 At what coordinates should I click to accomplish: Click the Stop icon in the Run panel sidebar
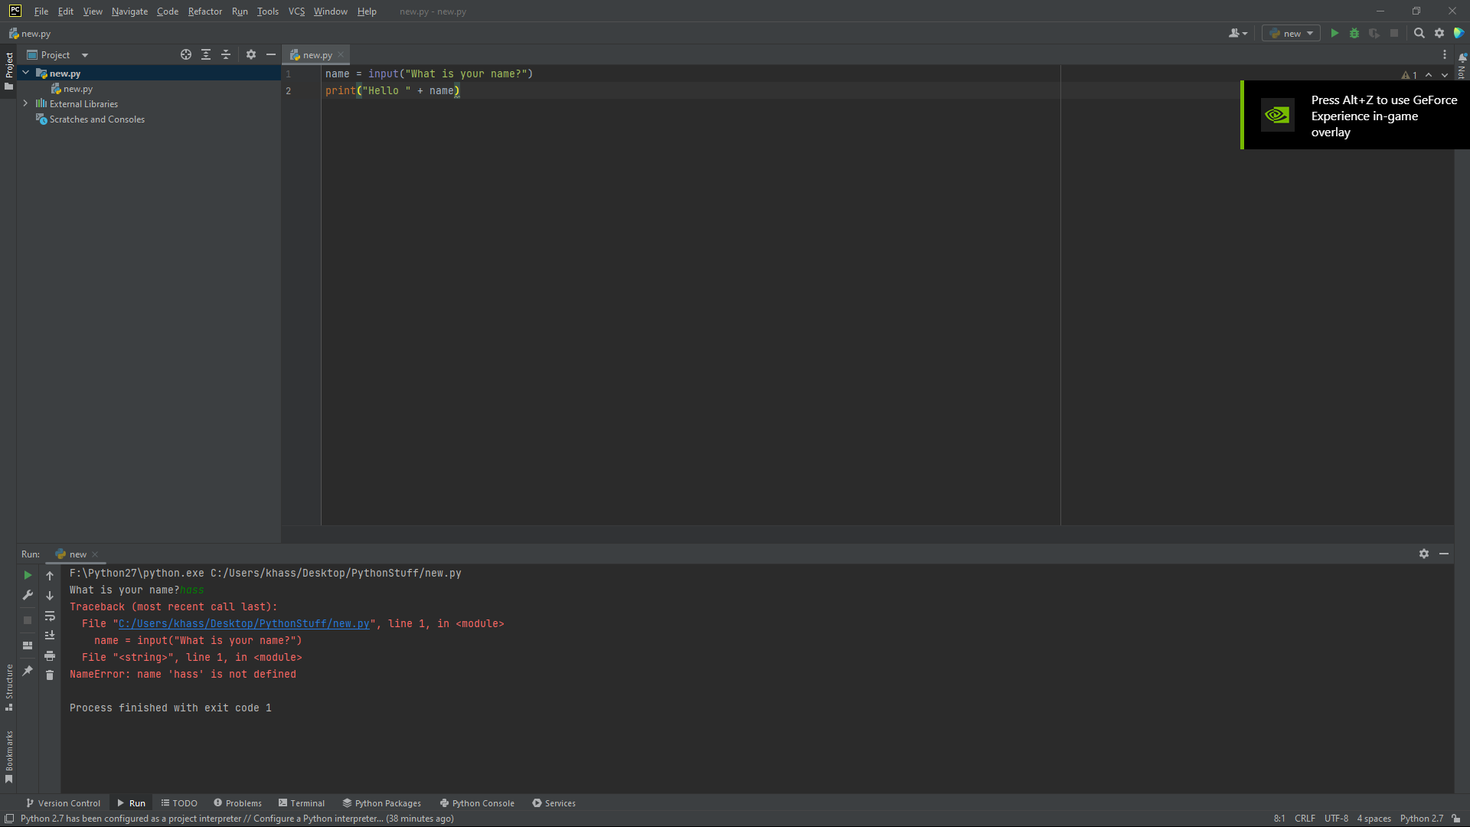(28, 620)
